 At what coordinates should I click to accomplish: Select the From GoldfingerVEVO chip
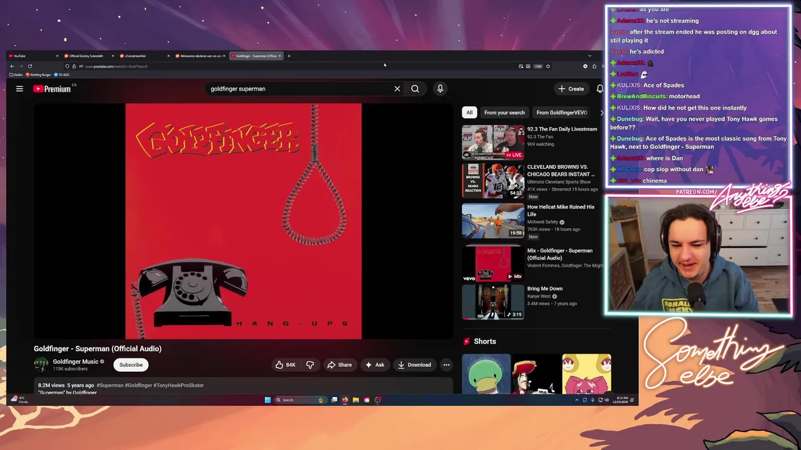561,112
